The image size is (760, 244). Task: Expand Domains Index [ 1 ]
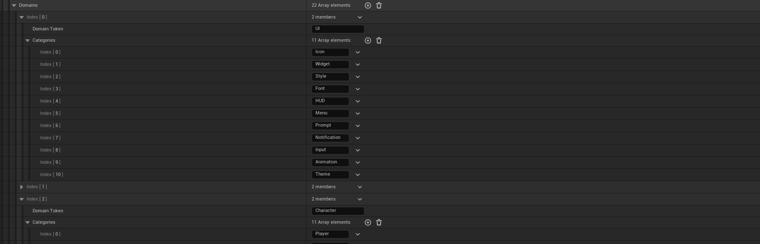pos(22,187)
